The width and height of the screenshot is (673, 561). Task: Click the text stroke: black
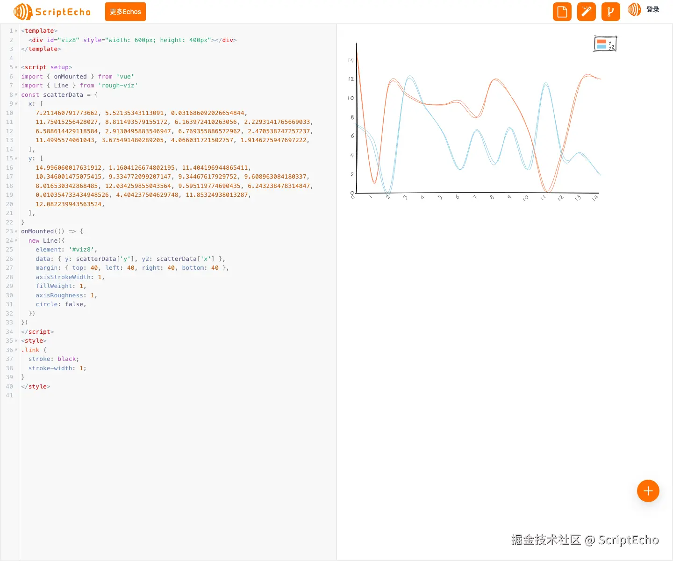tap(52, 359)
